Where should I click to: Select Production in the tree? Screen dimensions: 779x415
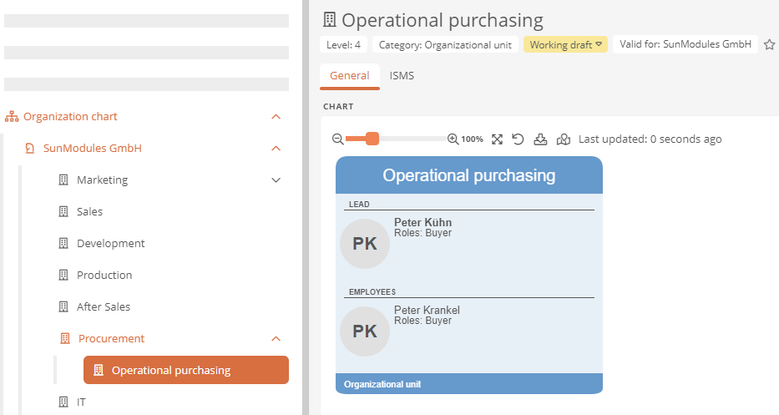(104, 276)
